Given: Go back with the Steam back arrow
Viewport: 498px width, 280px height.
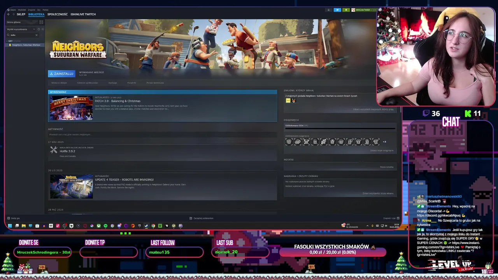Looking at the screenshot, I should click(x=9, y=14).
